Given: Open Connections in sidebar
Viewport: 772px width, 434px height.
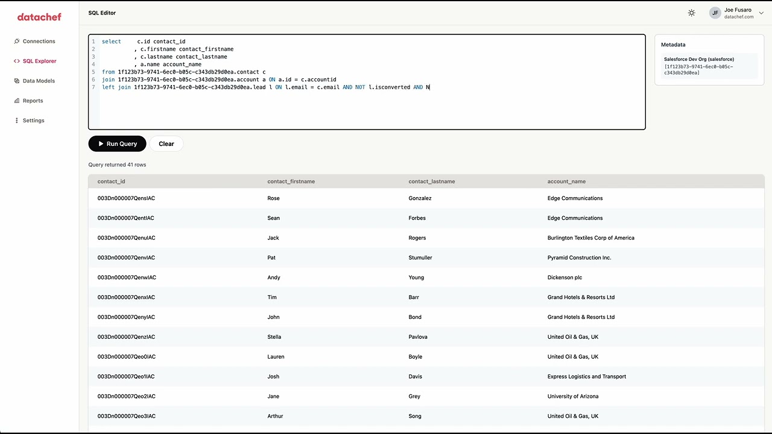Looking at the screenshot, I should 39,41.
